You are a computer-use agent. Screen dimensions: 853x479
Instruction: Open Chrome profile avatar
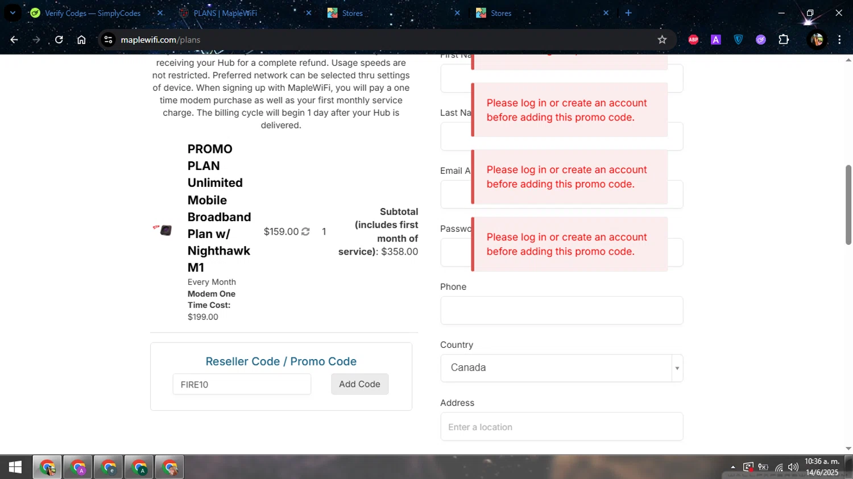tap(817, 40)
